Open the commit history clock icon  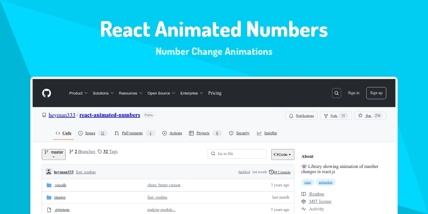pos(271,172)
